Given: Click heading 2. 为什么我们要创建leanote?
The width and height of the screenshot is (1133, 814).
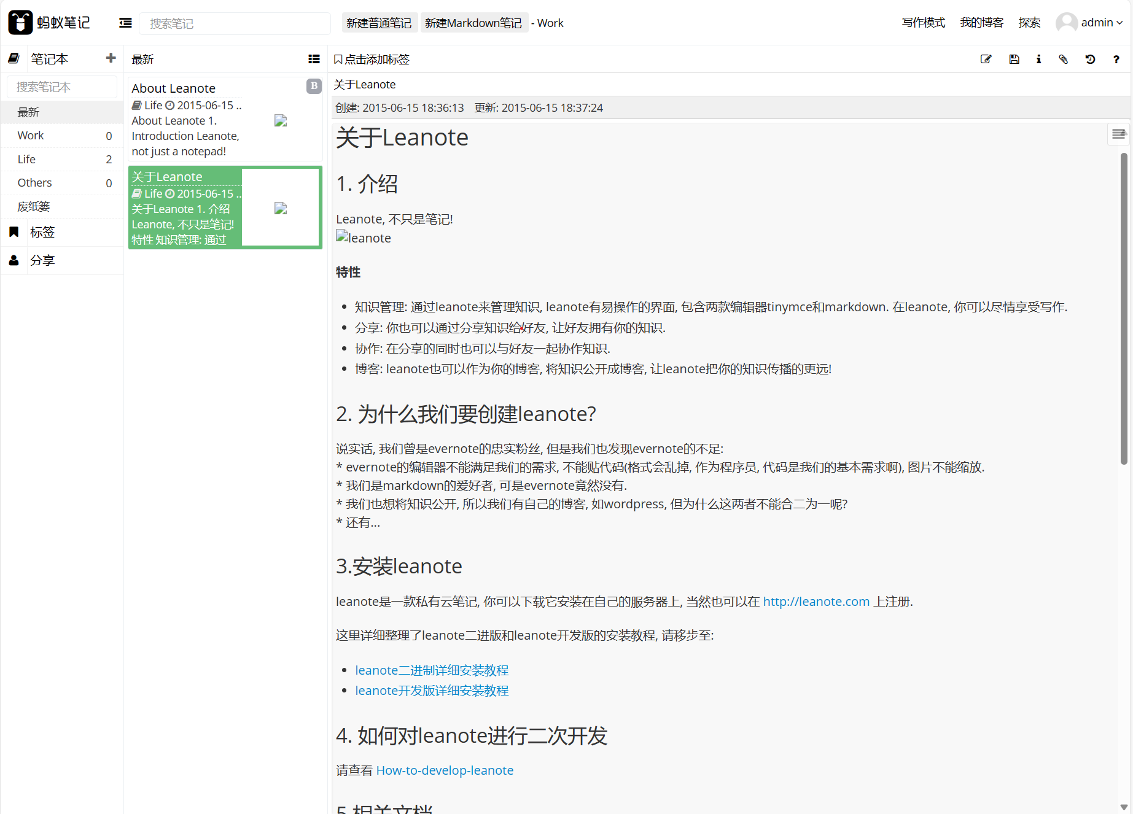Looking at the screenshot, I should click(466, 414).
